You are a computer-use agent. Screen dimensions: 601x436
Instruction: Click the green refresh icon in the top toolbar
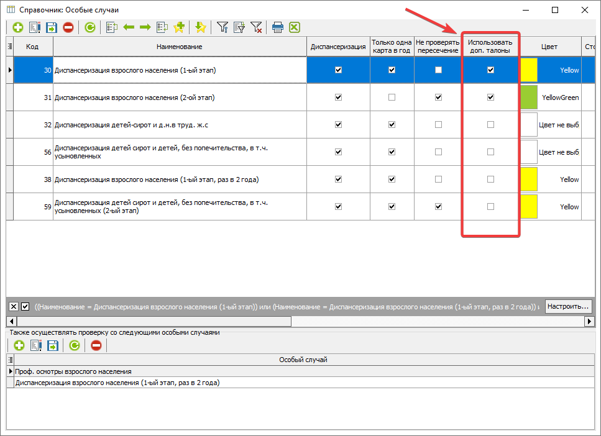[x=90, y=27]
